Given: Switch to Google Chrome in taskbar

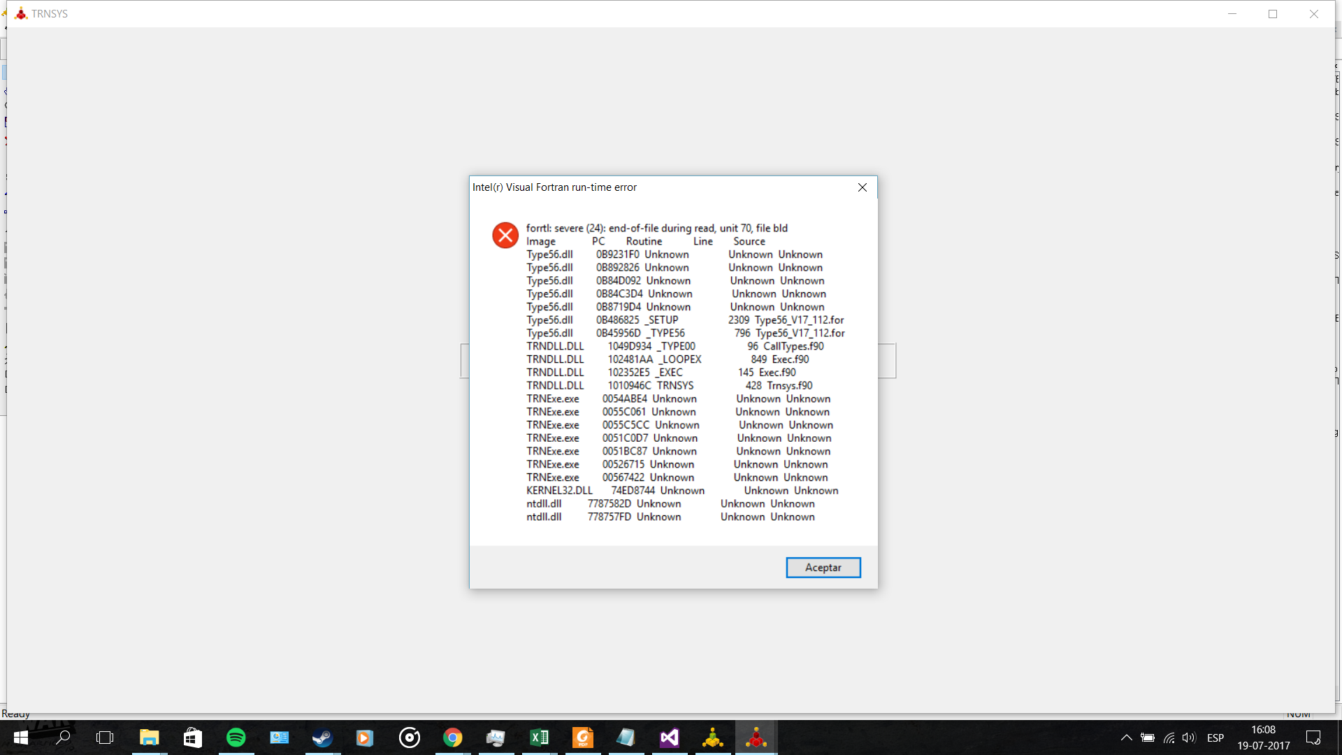Looking at the screenshot, I should coord(453,738).
